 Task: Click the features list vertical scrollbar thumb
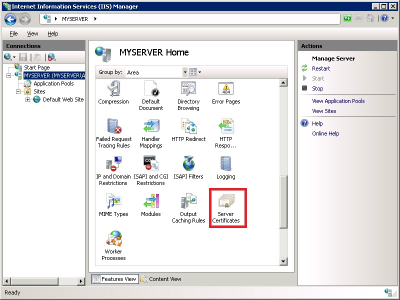coord(283,201)
